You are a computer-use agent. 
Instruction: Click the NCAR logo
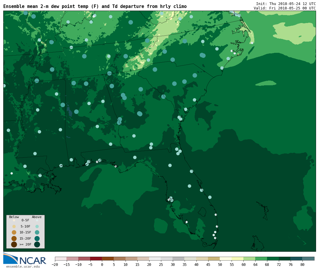[25, 258]
